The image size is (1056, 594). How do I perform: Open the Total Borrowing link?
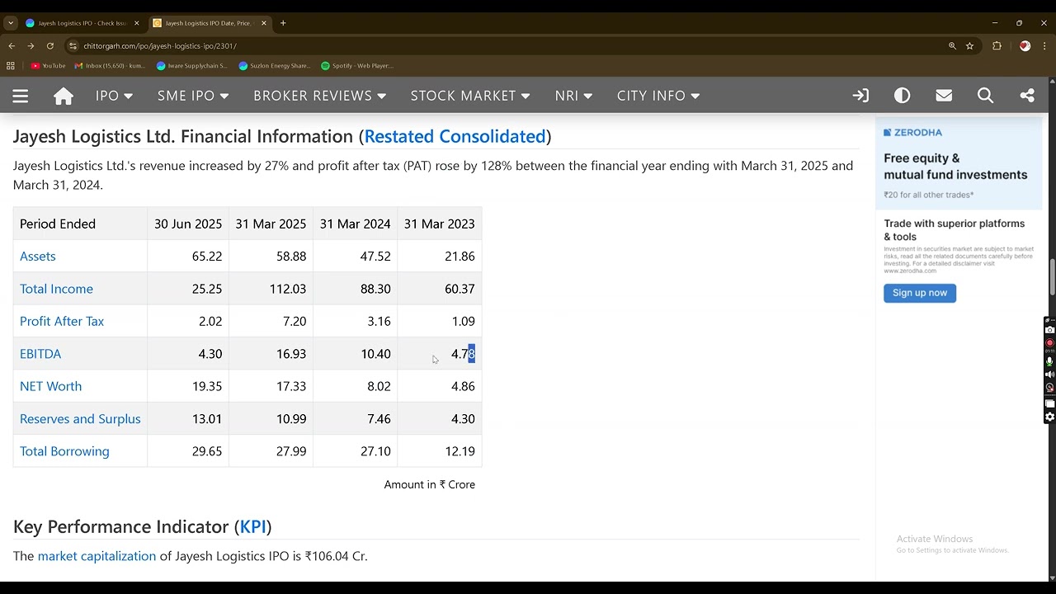(x=64, y=451)
